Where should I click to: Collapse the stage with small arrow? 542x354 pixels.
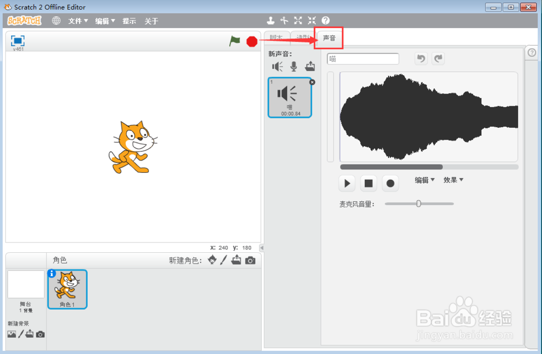(262, 247)
